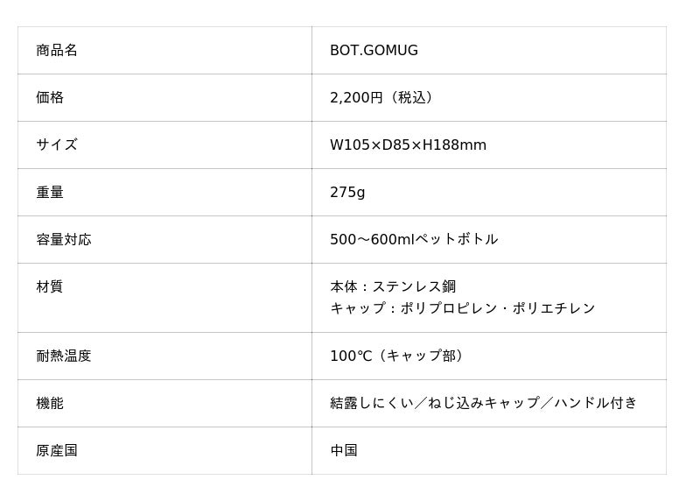Click the ハンドル付き feature text
This screenshot has height=501, width=700.
pos(596,404)
